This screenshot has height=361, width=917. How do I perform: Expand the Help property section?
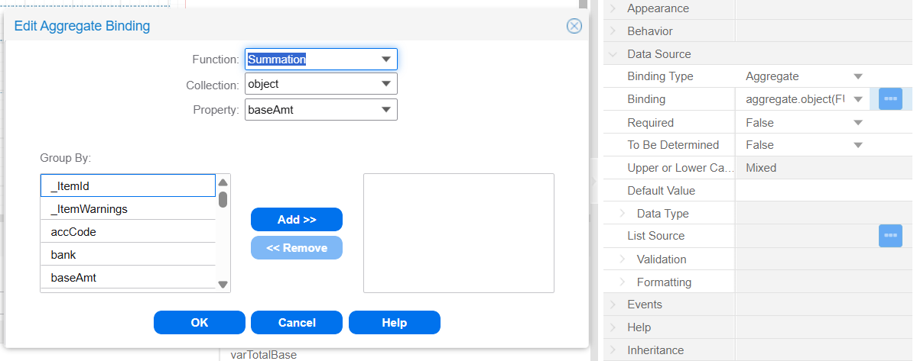[x=613, y=327]
